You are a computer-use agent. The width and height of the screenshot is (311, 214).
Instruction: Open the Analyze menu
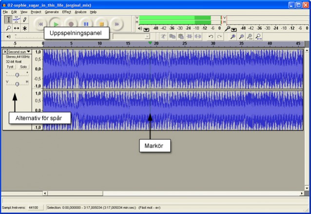(80, 12)
